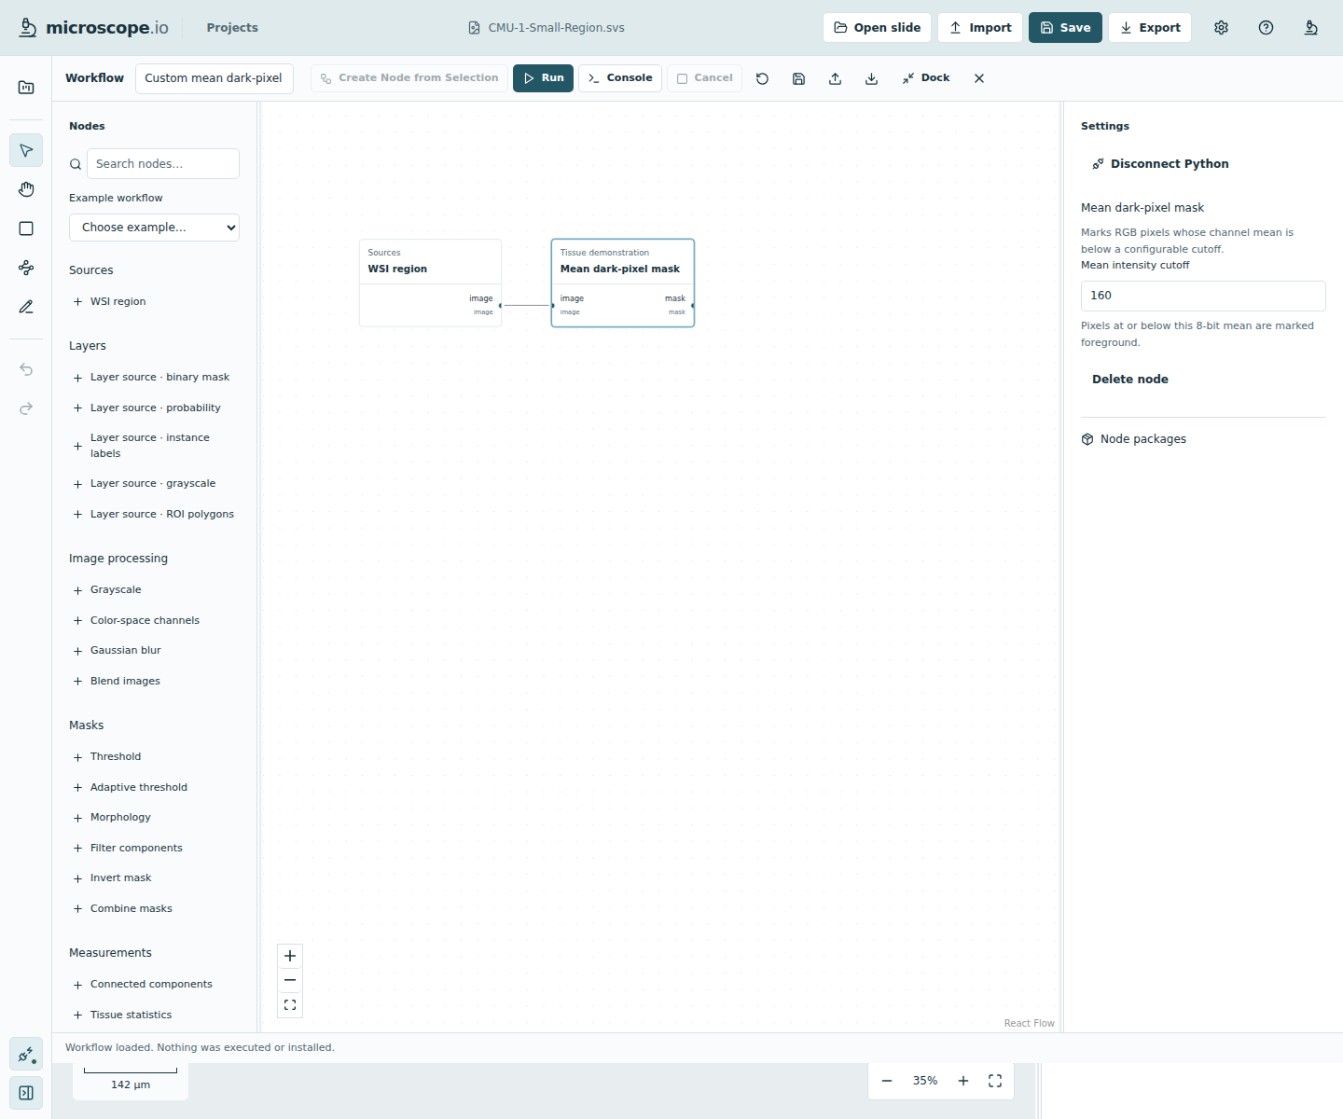Focus the Search nodes field
Viewport: 1343px width, 1119px height.
[x=163, y=164]
